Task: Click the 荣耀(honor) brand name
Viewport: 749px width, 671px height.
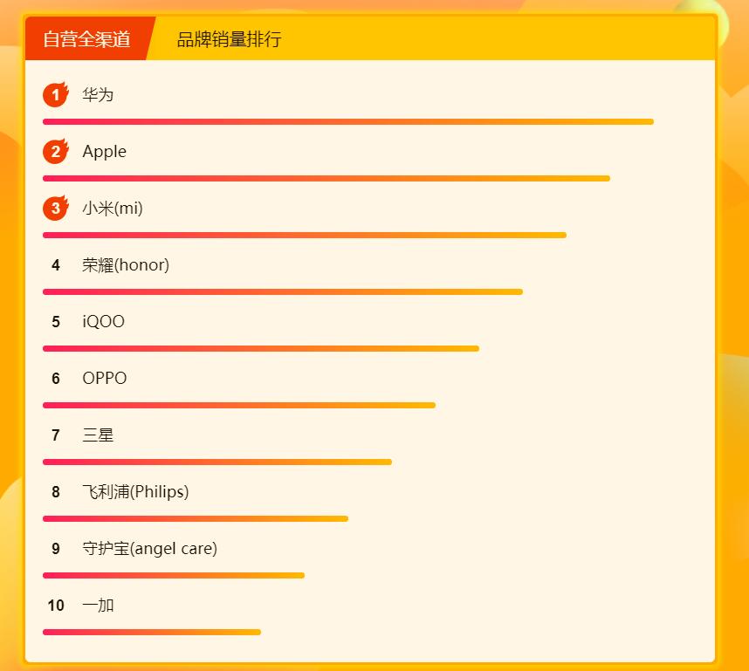Action: [x=127, y=265]
